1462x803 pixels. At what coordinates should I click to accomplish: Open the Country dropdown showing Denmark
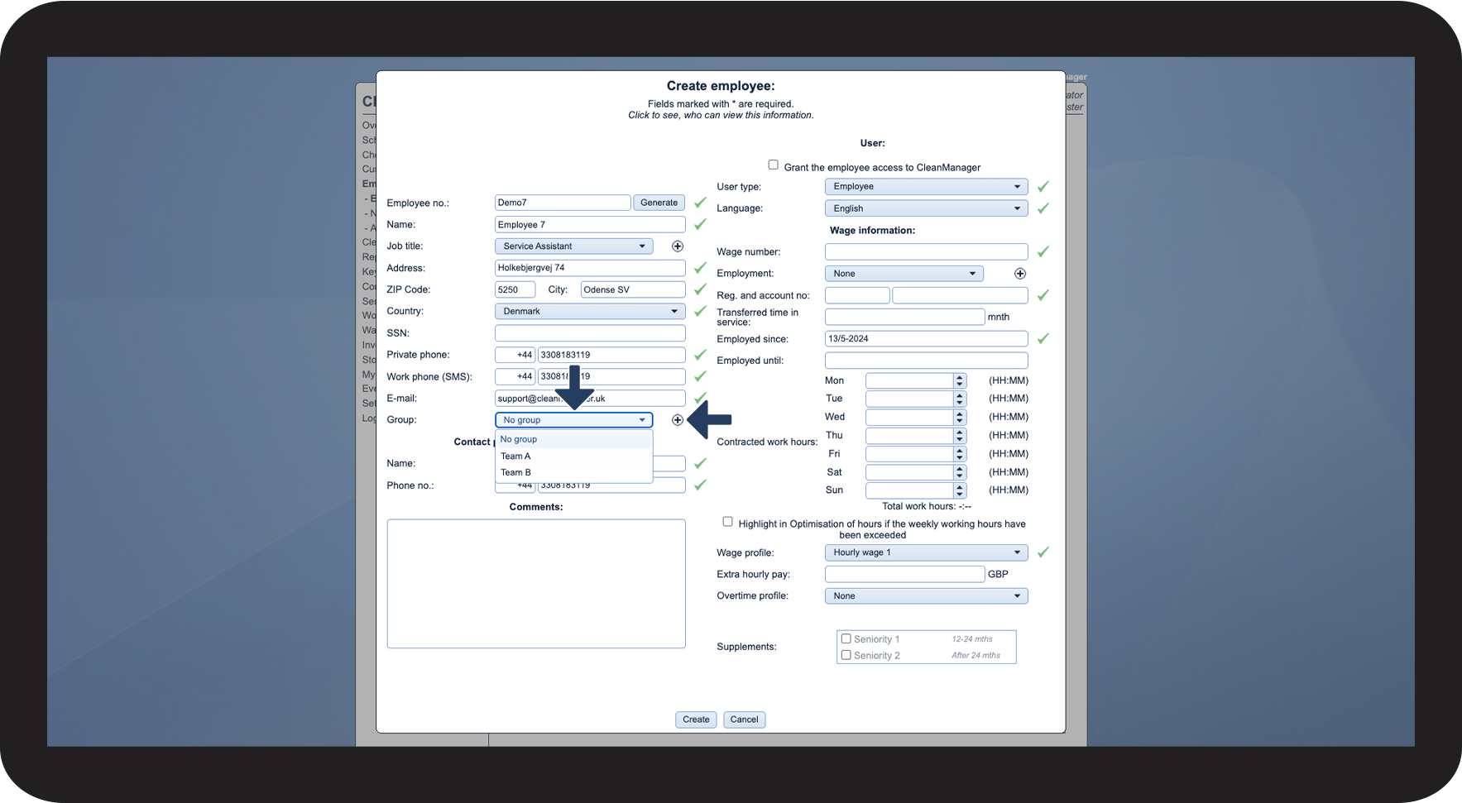pos(590,311)
